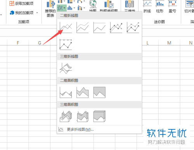Pick the 100% stacked line chart
Image resolution: width=194 pixels, height=150 pixels.
pos(99,28)
